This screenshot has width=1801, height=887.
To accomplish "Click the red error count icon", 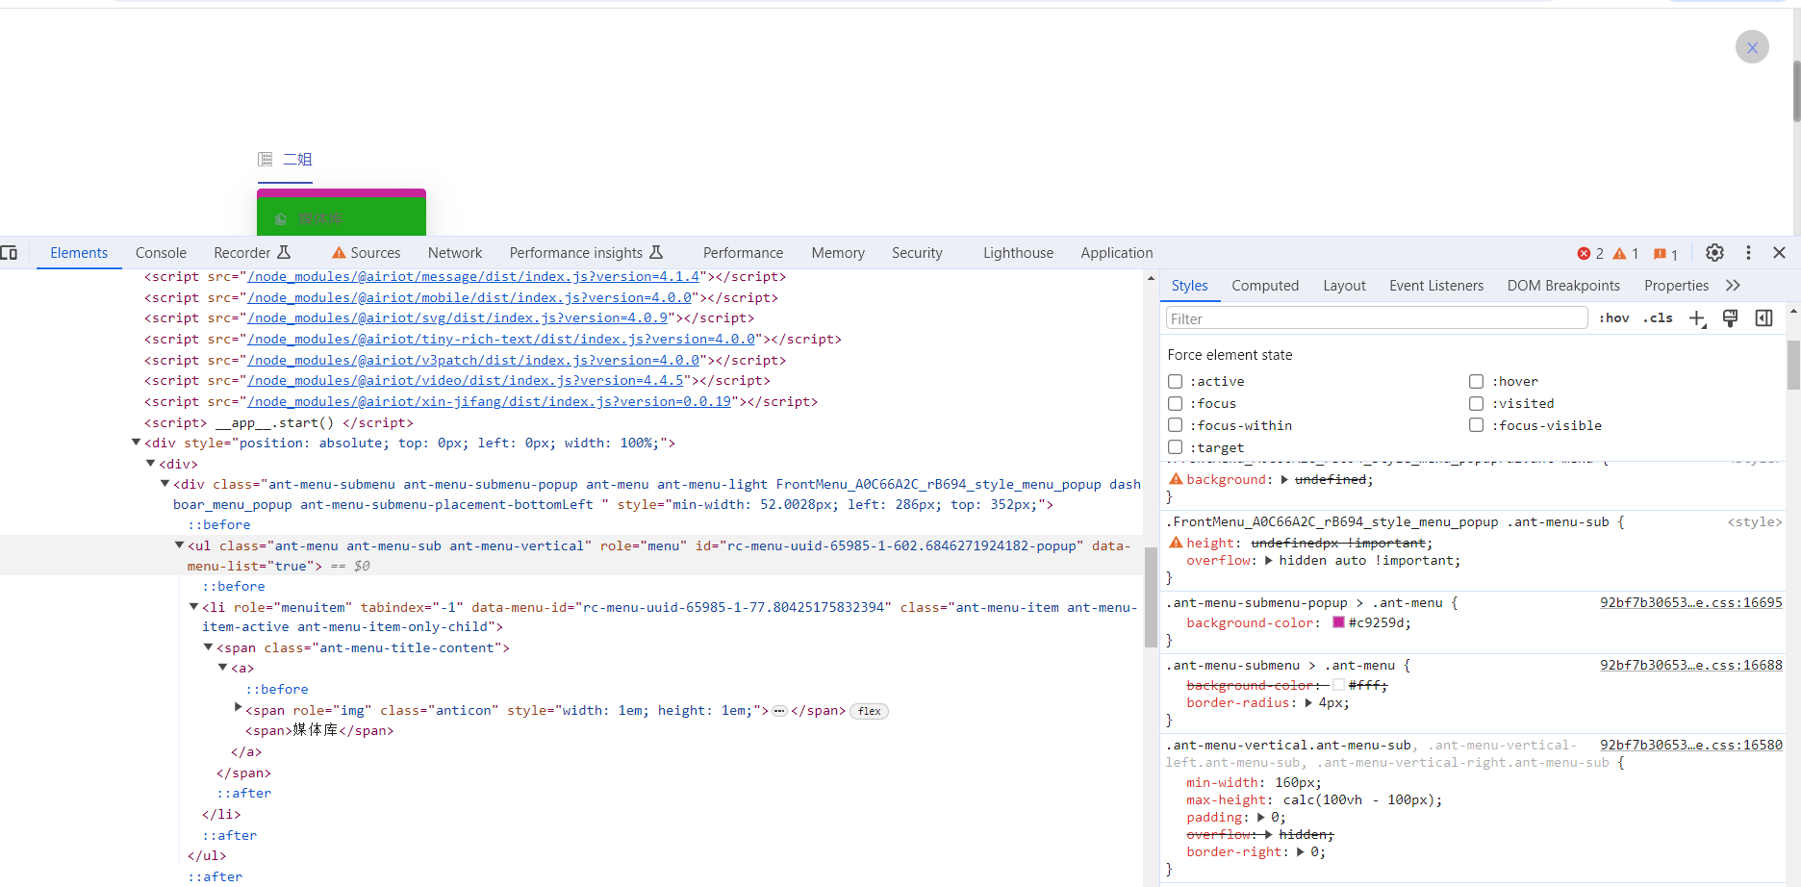I will pyautogui.click(x=1584, y=254).
